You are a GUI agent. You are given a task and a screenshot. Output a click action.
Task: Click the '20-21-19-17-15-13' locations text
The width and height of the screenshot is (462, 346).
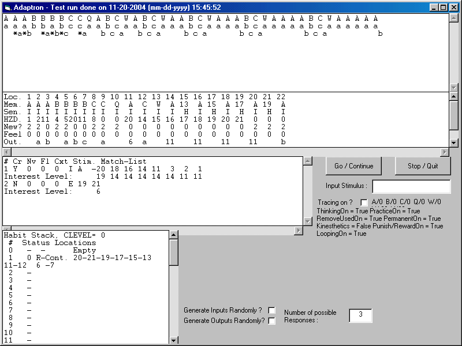point(112,258)
